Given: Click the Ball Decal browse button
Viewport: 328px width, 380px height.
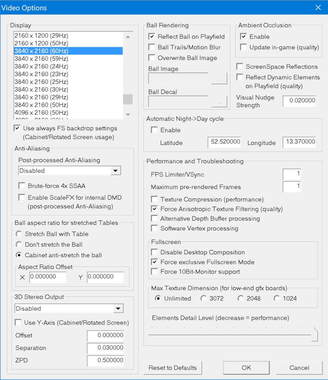Looking at the screenshot, I should coord(219,101).
